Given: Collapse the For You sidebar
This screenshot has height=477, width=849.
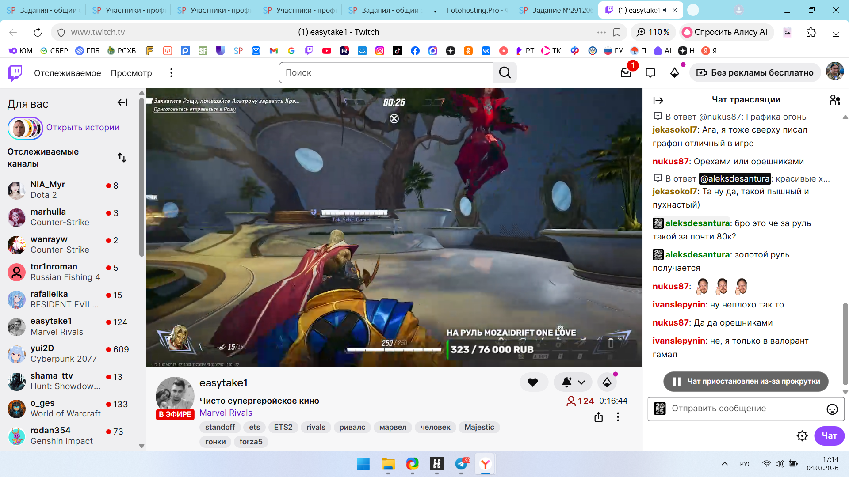Looking at the screenshot, I should click(x=122, y=103).
